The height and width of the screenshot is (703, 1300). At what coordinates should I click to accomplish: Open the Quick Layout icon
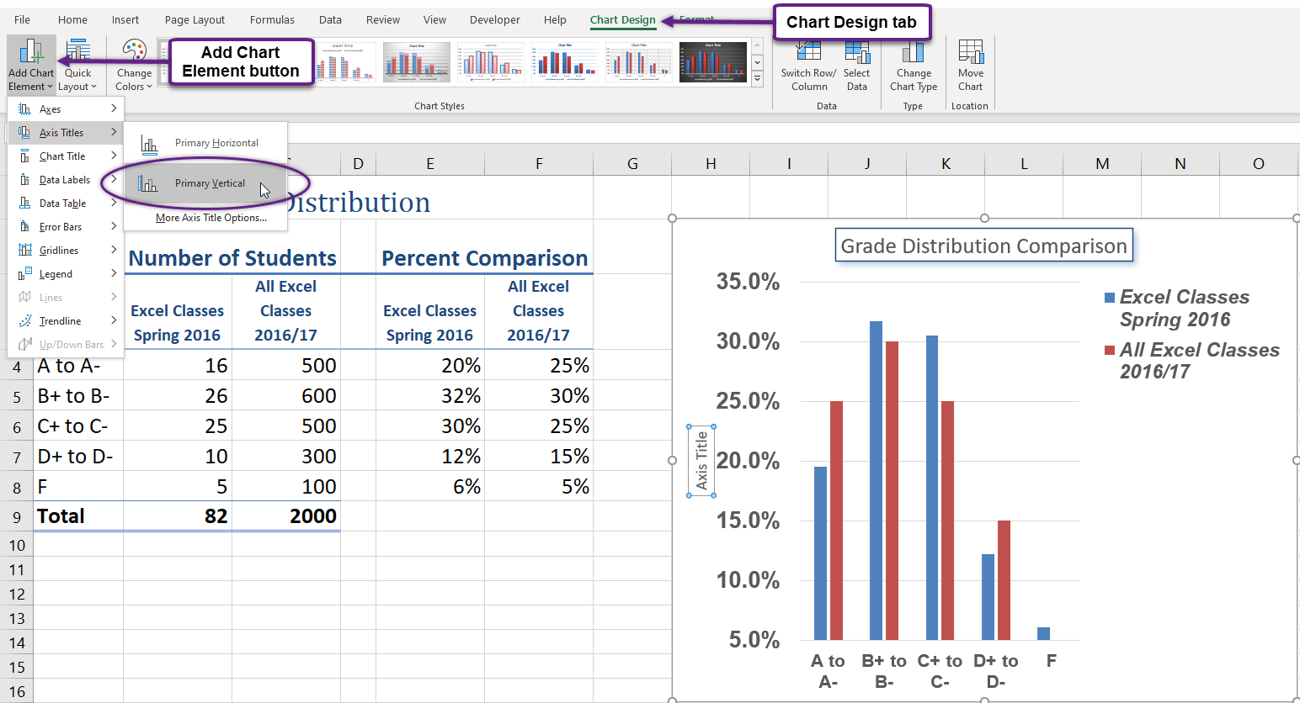tap(78, 51)
